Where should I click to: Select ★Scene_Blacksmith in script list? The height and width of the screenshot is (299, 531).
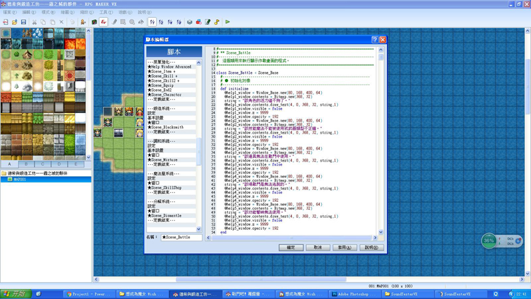[x=171, y=127]
